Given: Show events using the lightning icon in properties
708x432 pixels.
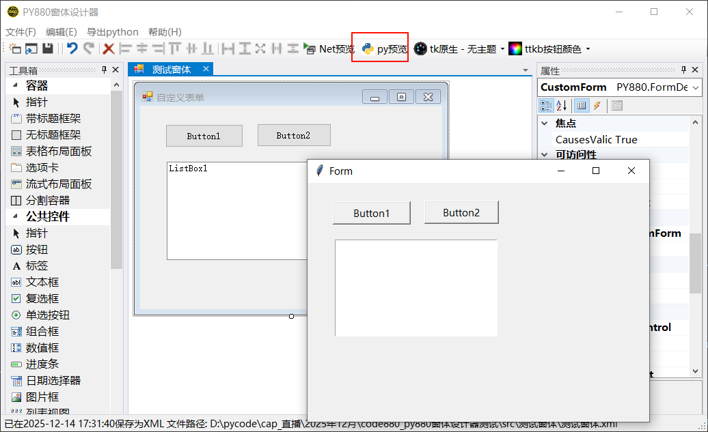Looking at the screenshot, I should 596,106.
